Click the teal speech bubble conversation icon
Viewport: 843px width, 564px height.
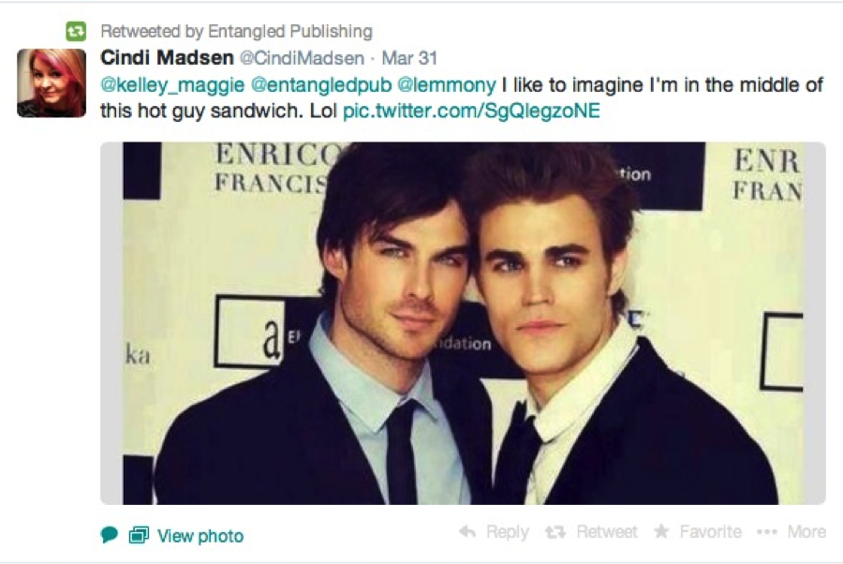click(x=110, y=535)
